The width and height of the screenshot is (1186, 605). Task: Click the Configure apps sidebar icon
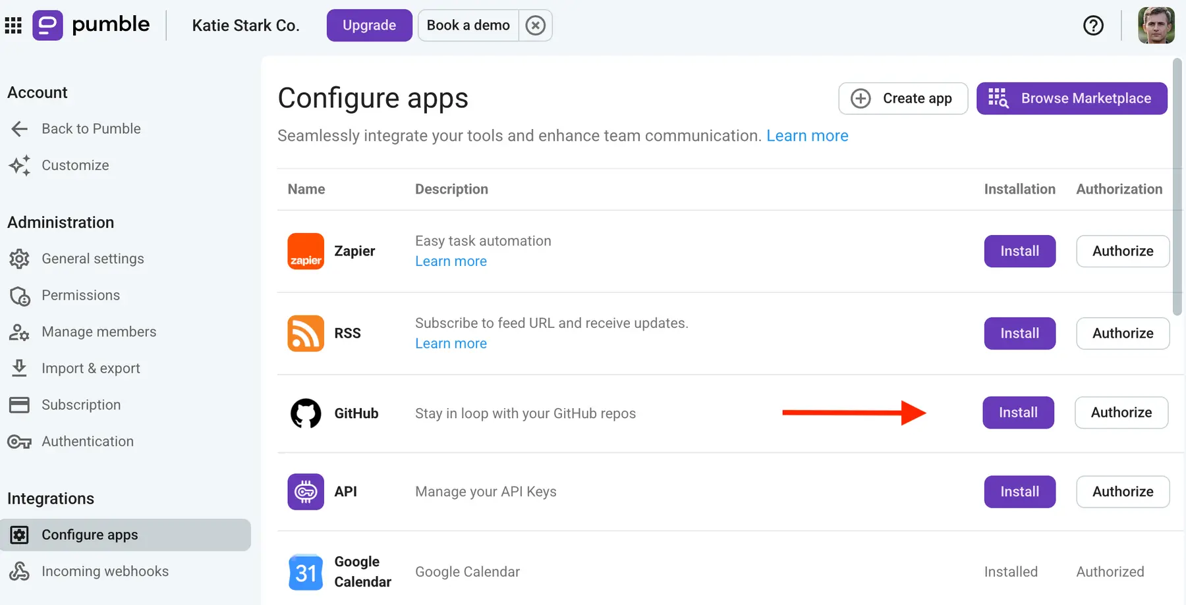pos(20,535)
